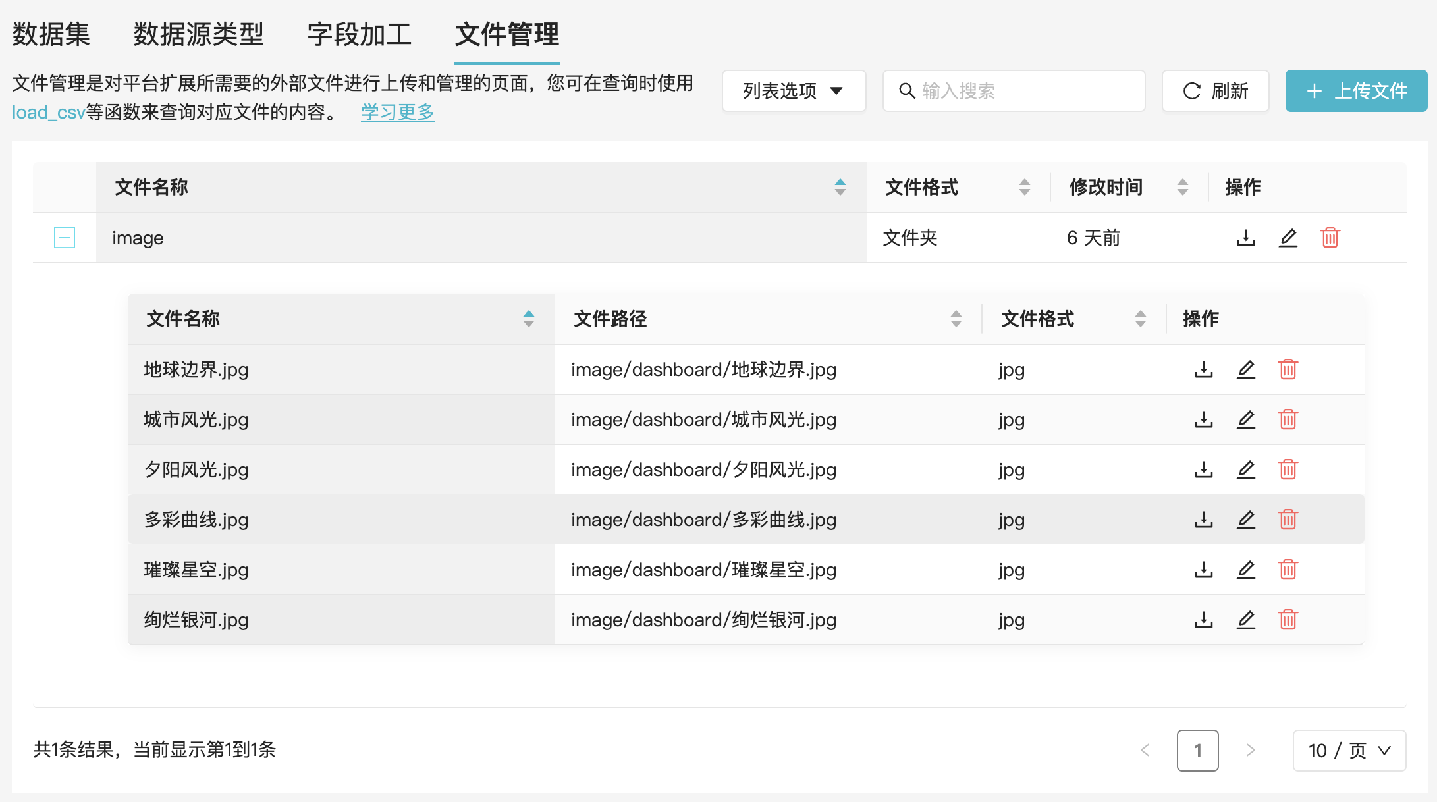This screenshot has width=1437, height=802.
Task: Sort inner table by 文件格式
Action: [1140, 319]
